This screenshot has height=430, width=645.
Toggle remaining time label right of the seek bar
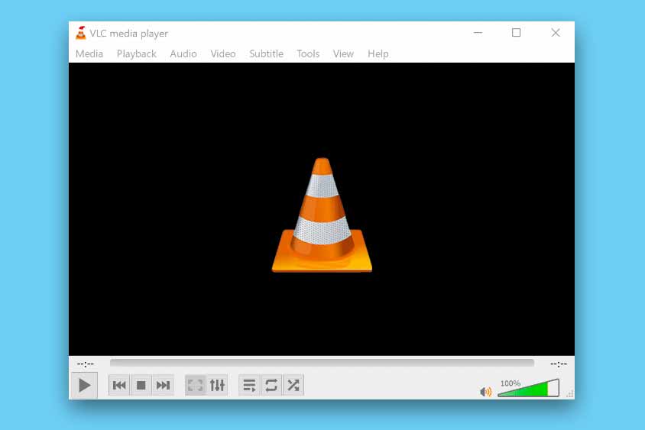559,364
